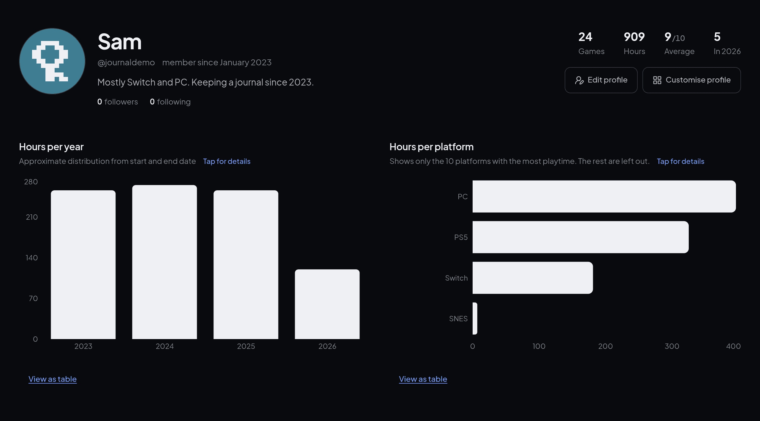Open Tap for details under Hours per platform
Viewport: 760px width, 421px height.
click(680, 161)
